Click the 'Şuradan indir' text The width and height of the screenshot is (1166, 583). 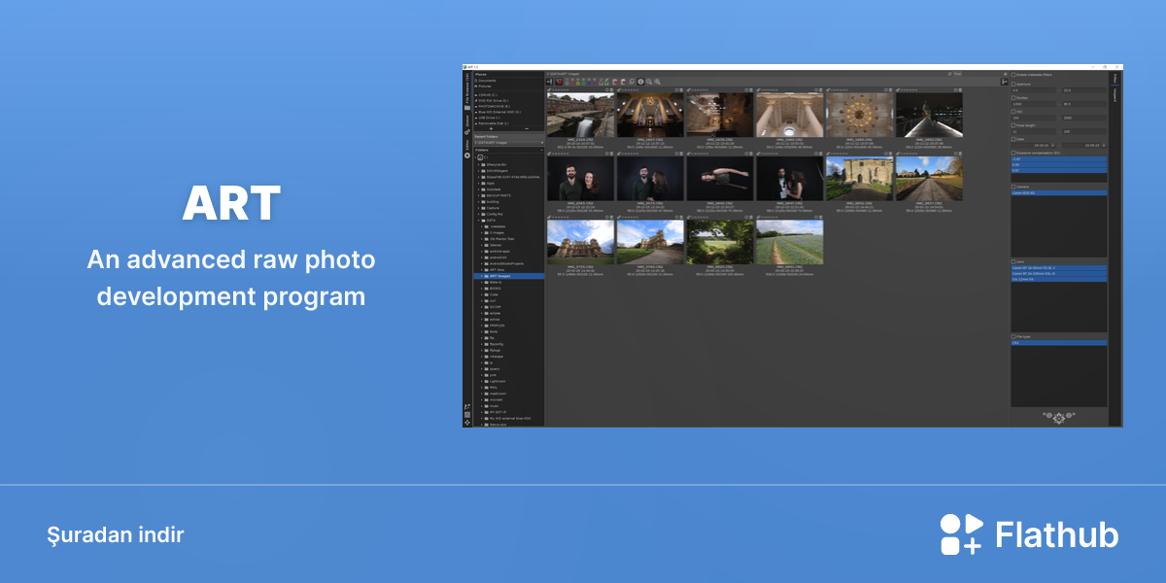pos(116,534)
